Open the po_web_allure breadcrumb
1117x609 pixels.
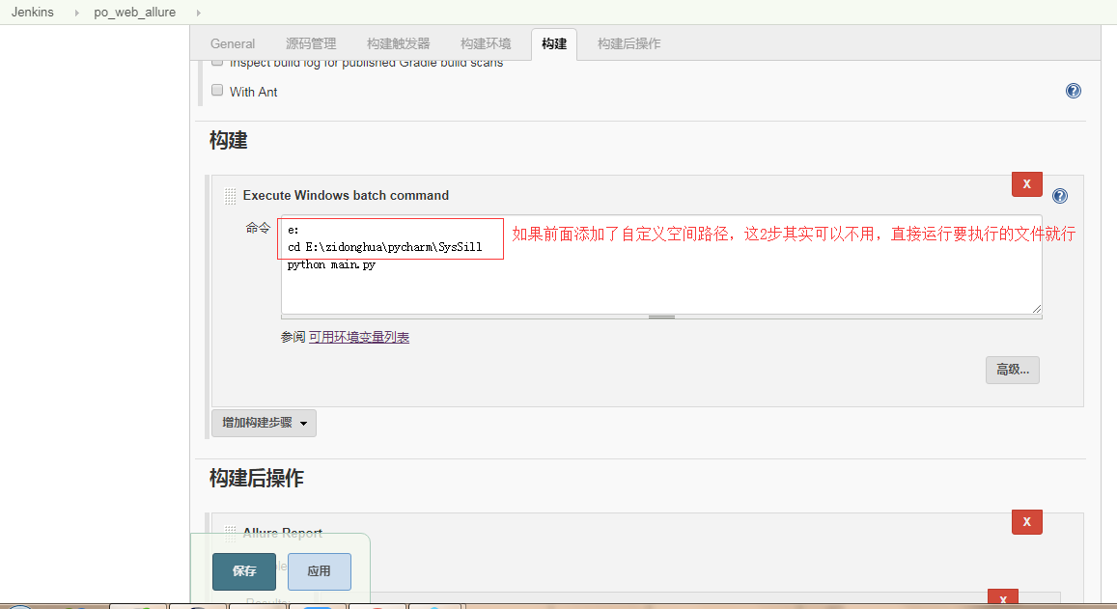(x=134, y=13)
